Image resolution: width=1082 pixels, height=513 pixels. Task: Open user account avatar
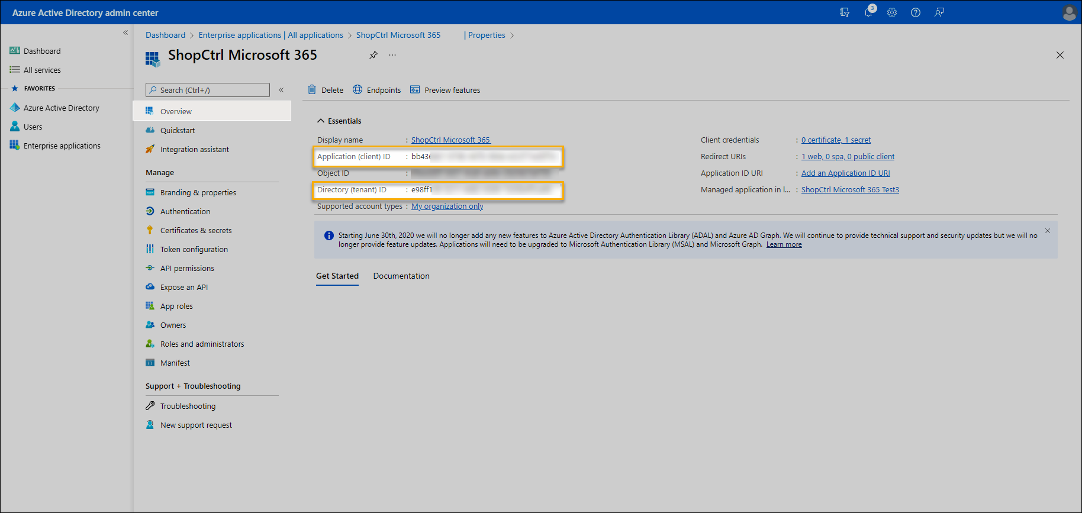click(1069, 12)
